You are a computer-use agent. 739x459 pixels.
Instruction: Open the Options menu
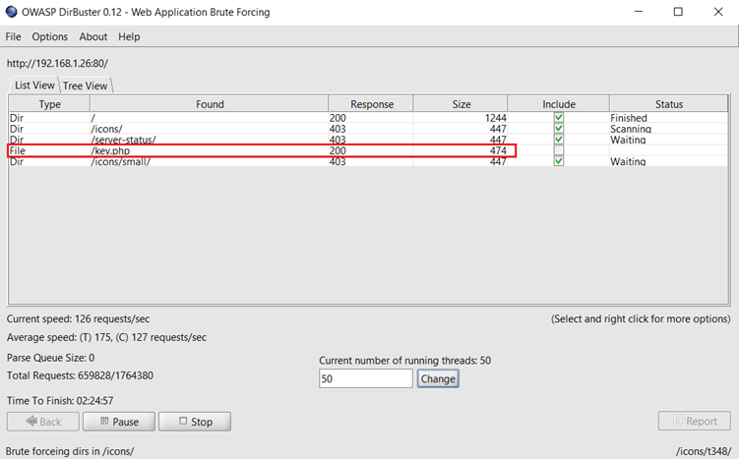(49, 36)
